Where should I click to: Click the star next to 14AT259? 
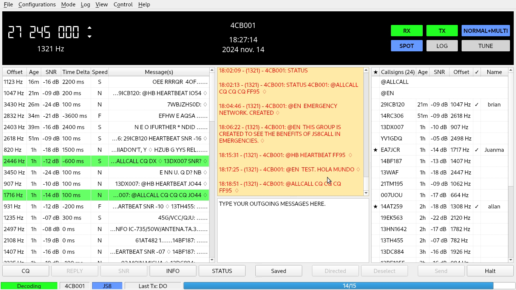[x=375, y=207]
